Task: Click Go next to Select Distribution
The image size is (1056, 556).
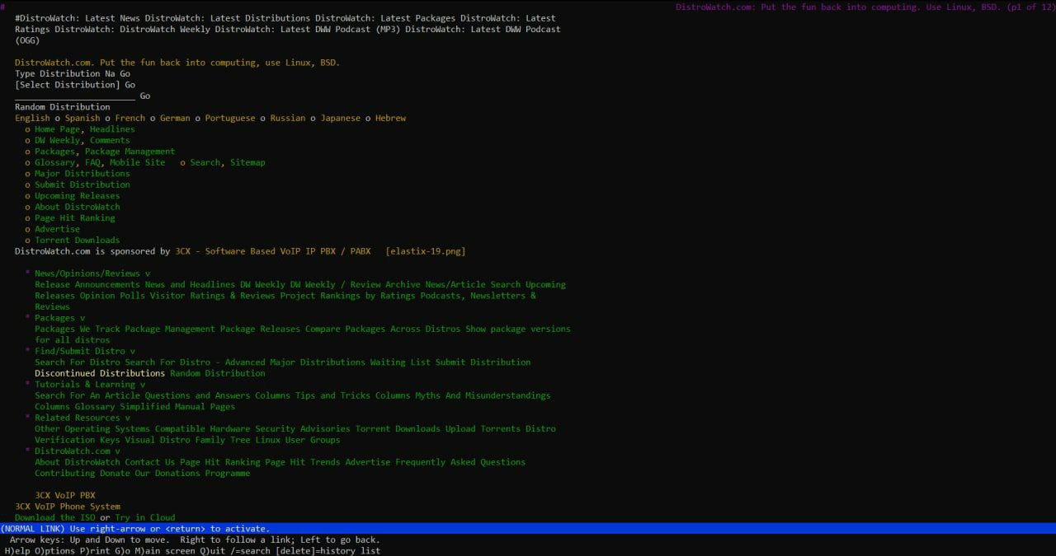Action: coord(130,85)
